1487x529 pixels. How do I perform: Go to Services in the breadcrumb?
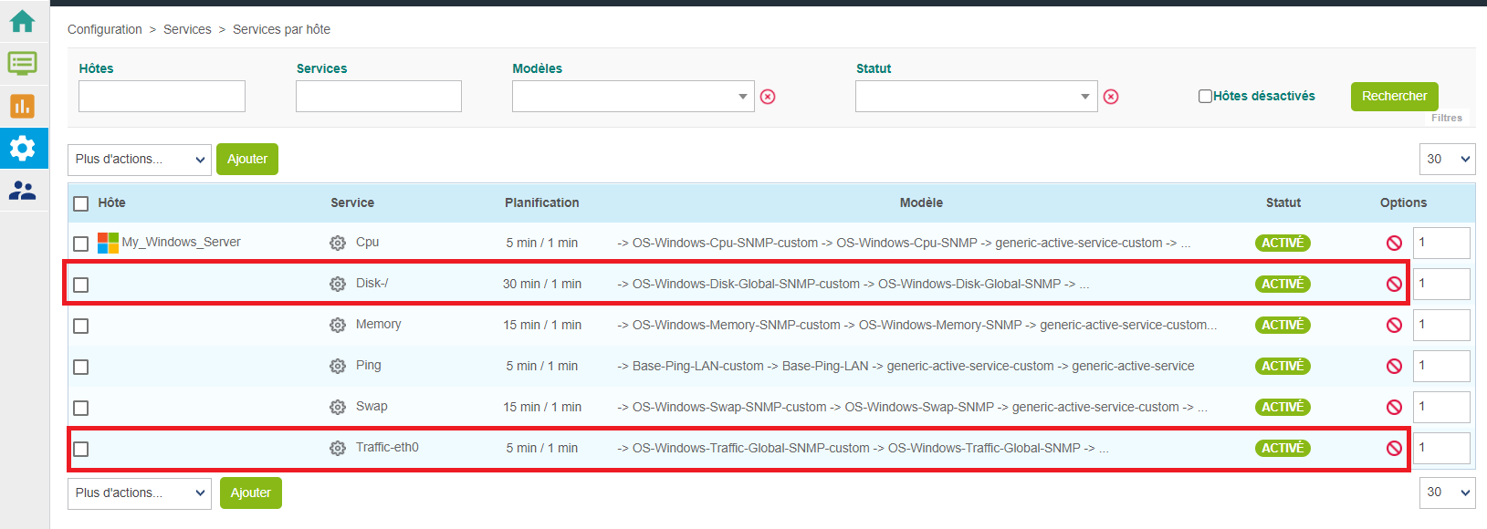(x=187, y=29)
